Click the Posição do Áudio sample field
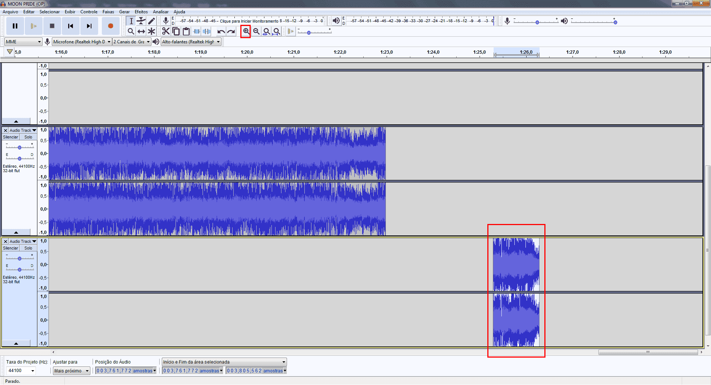 (x=126, y=371)
